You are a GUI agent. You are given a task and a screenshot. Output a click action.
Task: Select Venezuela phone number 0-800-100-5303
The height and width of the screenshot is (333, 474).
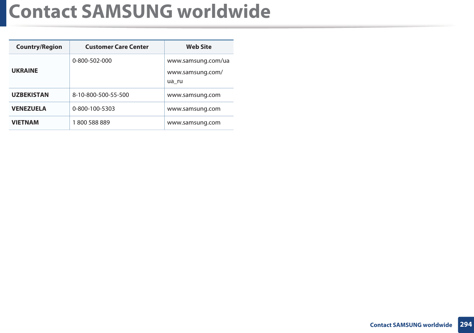pos(94,109)
